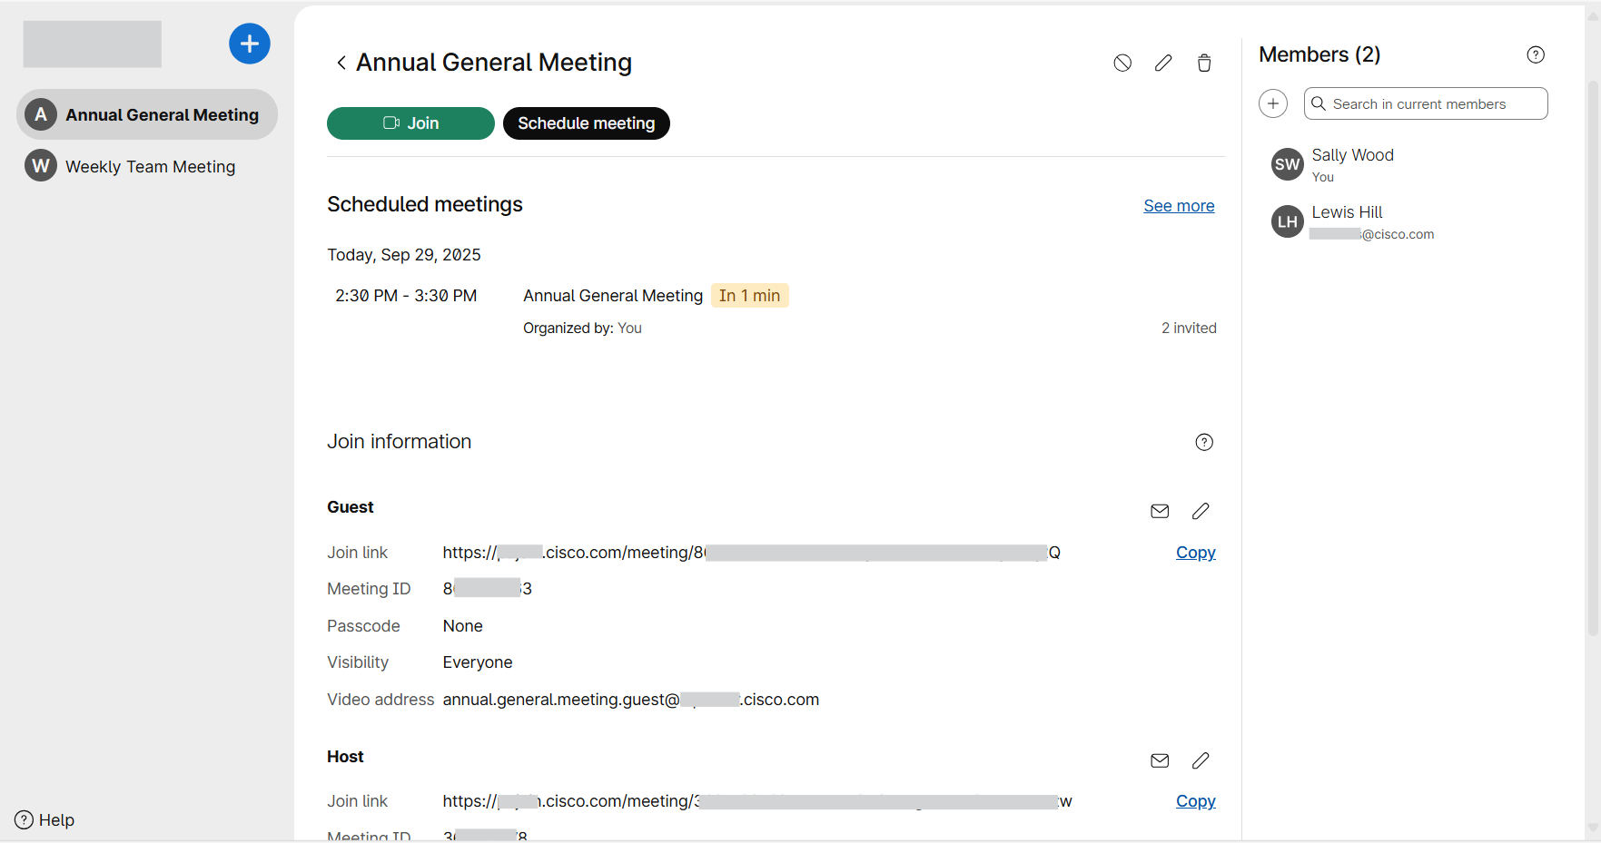Edit the Host join link with pencil icon

(1201, 760)
